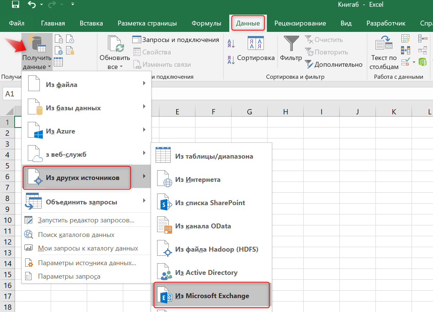Open the 'Сортировка' dialog icon

click(x=256, y=43)
